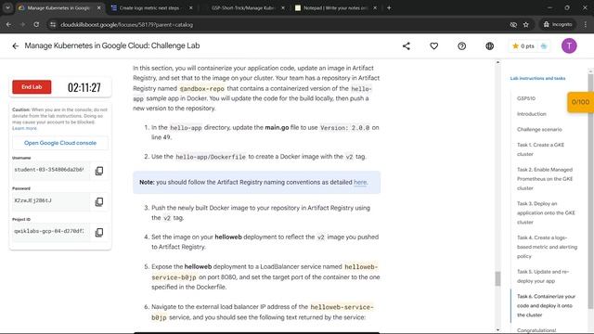Jump to Congratulations! in outline
The width and height of the screenshot is (594, 334).
(x=536, y=330)
